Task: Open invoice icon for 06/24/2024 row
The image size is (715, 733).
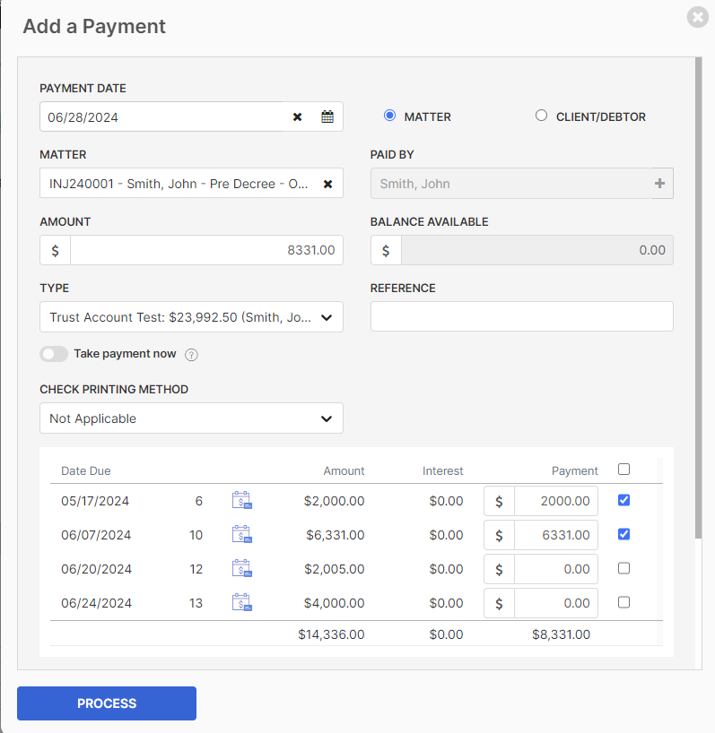Action: (242, 602)
